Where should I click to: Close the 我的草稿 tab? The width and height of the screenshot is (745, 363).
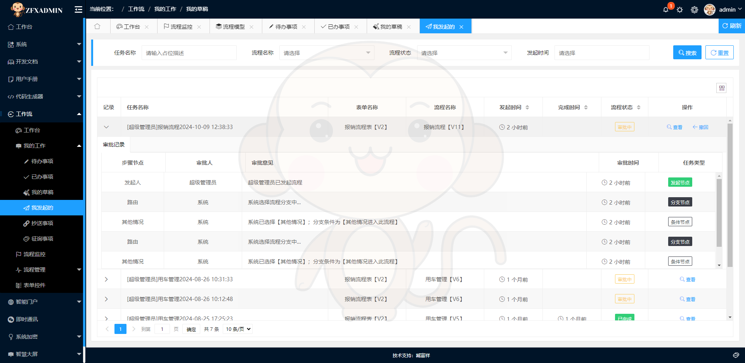pos(409,27)
